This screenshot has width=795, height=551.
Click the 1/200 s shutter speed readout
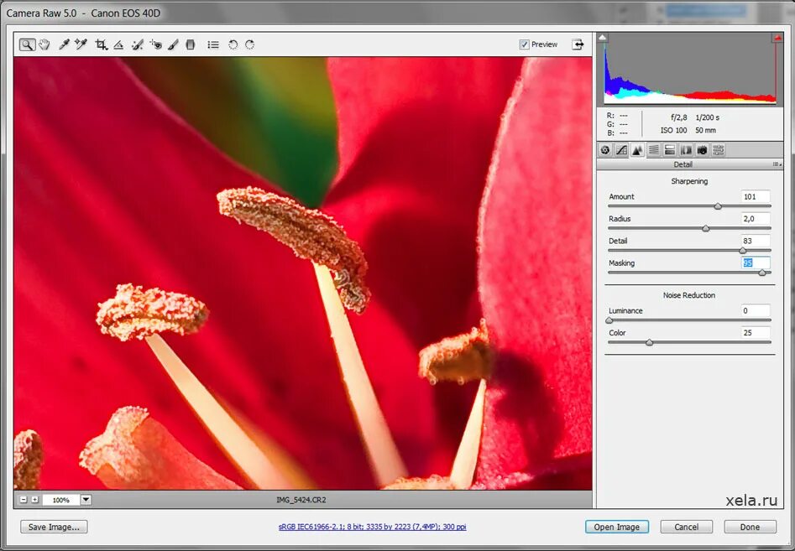[x=708, y=117]
